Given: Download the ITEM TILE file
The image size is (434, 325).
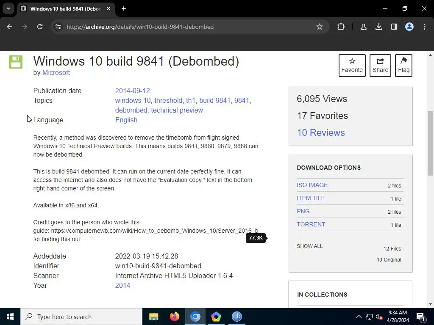Looking at the screenshot, I should click(311, 198).
